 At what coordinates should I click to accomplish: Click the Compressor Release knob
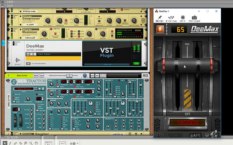click(118, 20)
